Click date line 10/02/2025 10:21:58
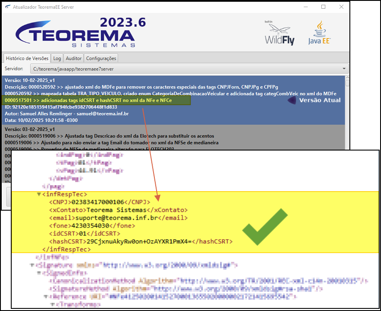The width and height of the screenshot is (381, 311). [x=42, y=120]
